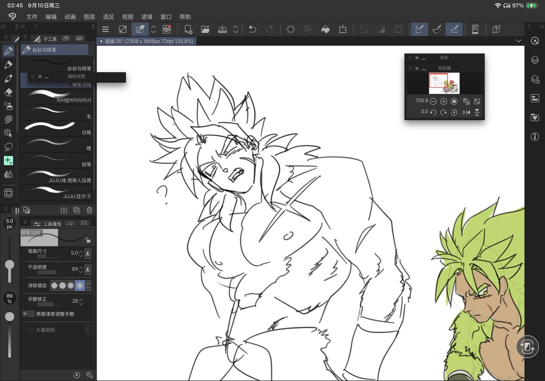Select the Blend (water drops) tool
The width and height of the screenshot is (545, 381).
[x=8, y=174]
